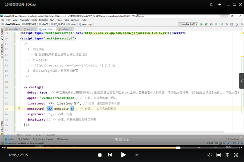The image size is (244, 162).
Task: Open the Help menu
Action: click(84, 20)
